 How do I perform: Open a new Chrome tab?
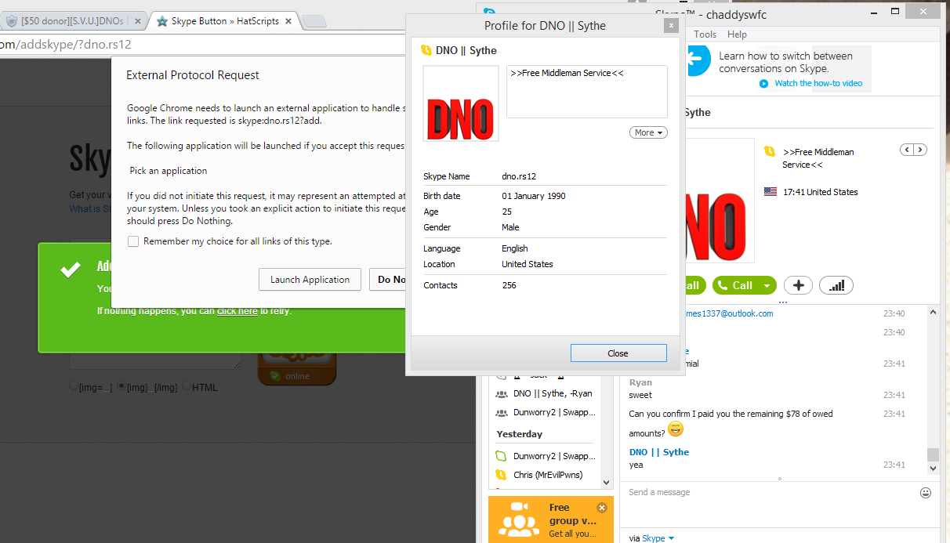[x=314, y=22]
